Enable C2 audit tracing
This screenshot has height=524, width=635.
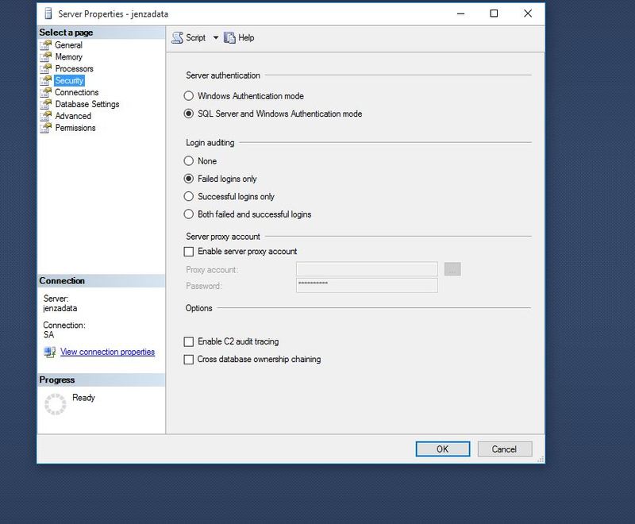189,341
